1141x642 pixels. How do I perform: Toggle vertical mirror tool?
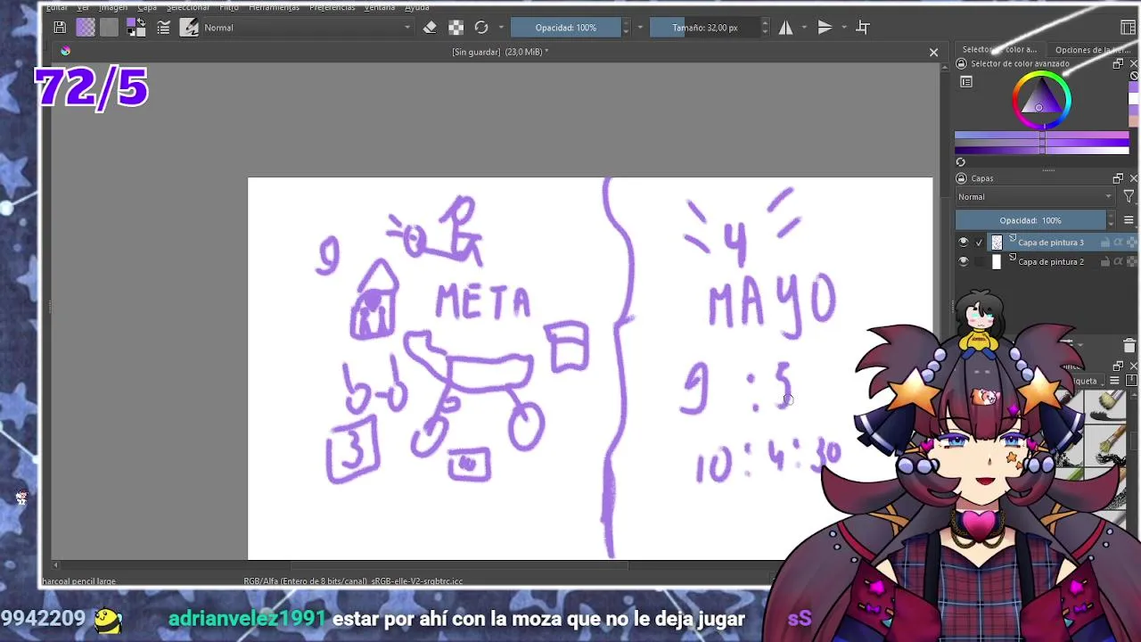point(825,28)
